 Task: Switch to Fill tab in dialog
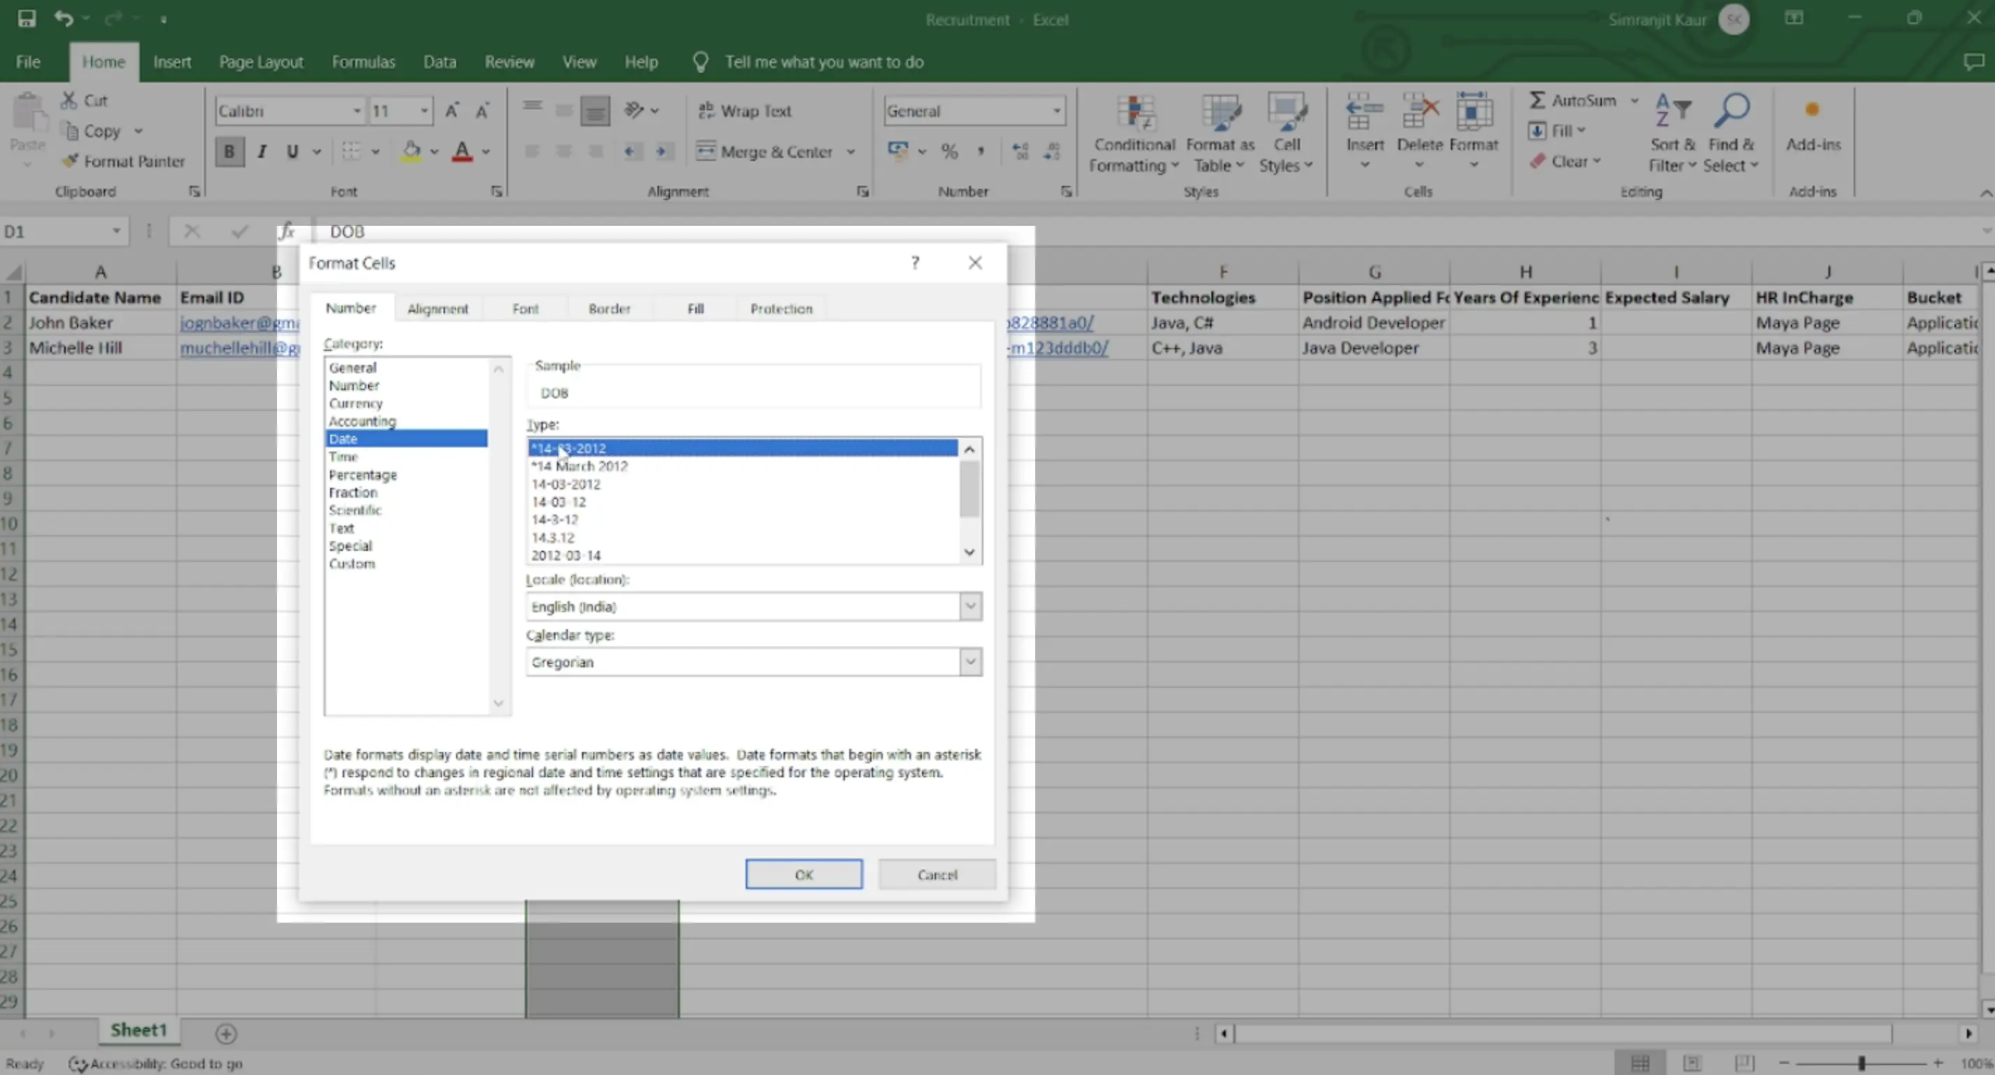(x=695, y=308)
